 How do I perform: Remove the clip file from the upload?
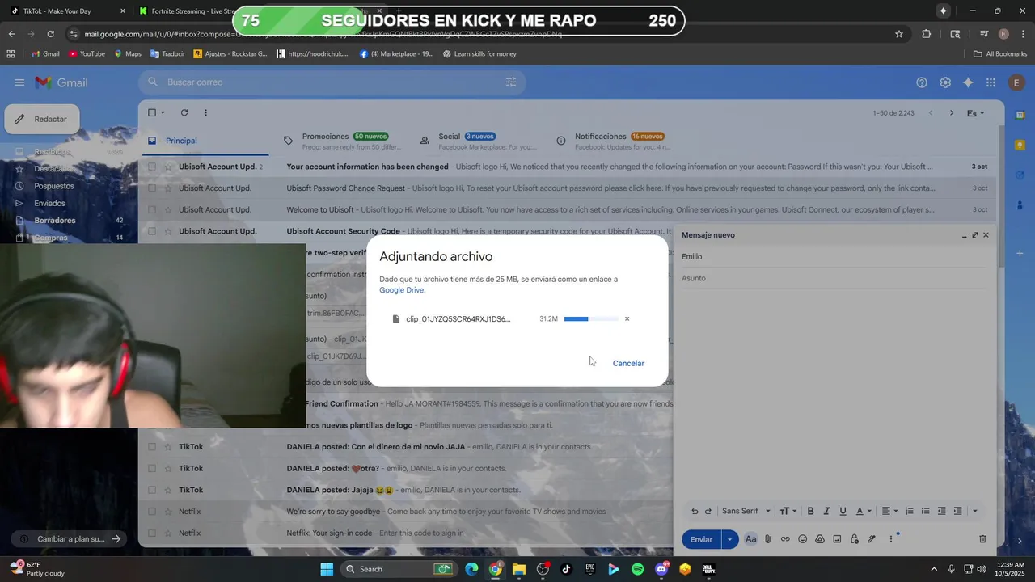627,319
